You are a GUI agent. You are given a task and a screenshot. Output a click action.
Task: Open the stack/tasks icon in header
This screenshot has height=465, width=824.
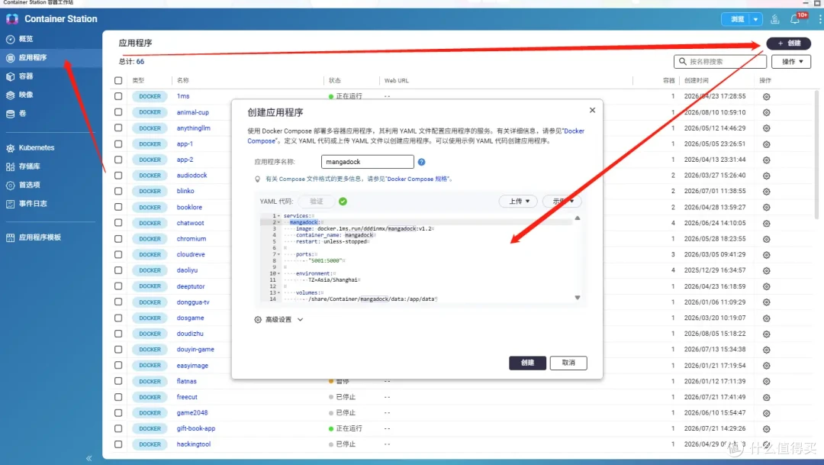774,19
